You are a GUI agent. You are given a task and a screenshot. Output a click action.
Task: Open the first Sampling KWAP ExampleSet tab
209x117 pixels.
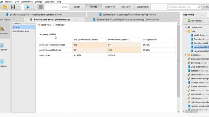36,15
